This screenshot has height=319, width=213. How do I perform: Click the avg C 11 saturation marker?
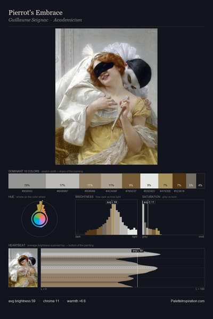[x=149, y=202]
